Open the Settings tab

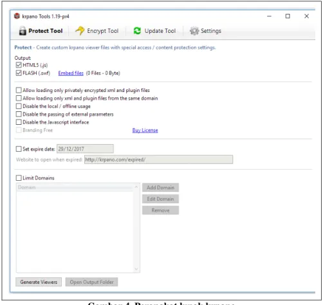tap(205, 31)
